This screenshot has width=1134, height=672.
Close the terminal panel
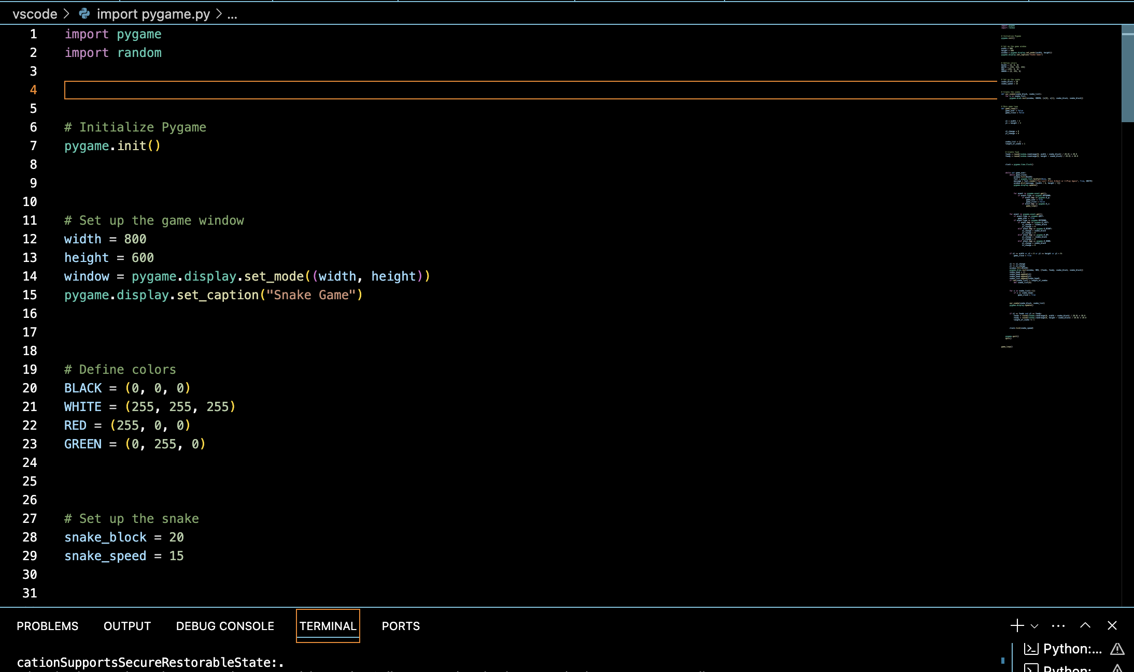point(1112,625)
